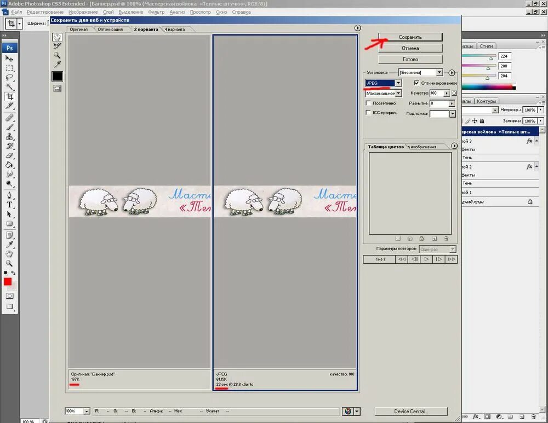Open the Фильтр menu

[156, 12]
